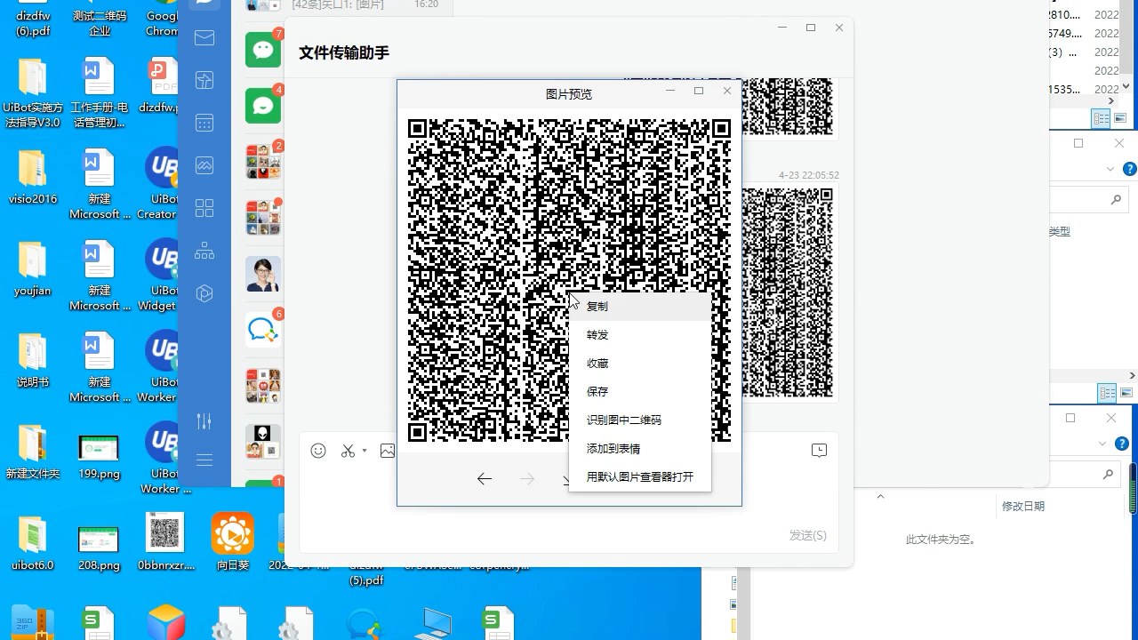Open the four-squares workbench icon in sidebar
The height and width of the screenshot is (640, 1138).
(x=204, y=208)
